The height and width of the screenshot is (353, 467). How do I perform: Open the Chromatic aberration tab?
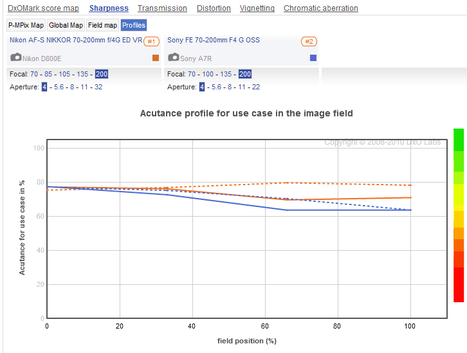[x=320, y=8]
